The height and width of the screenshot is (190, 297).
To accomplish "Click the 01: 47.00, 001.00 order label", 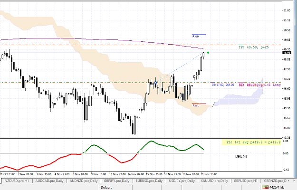I will pyautogui.click(x=223, y=85).
